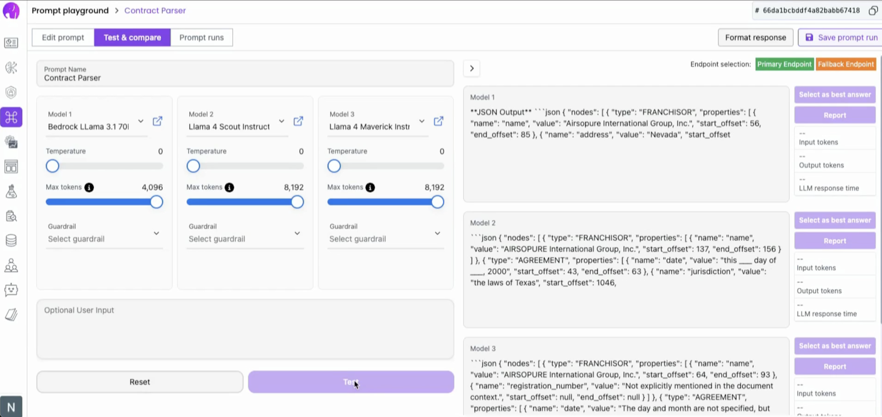The height and width of the screenshot is (417, 882).
Task: Open the robot chatbot icon in the sidebar
Action: click(11, 290)
